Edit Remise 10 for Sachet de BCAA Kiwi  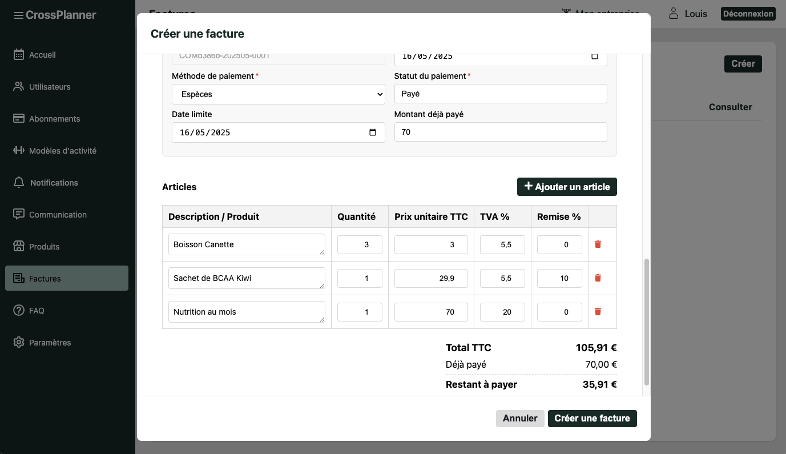(559, 278)
